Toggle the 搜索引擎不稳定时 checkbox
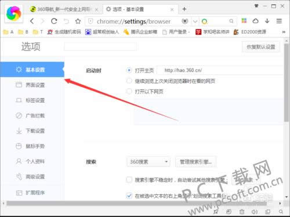The image size is (290, 217). click(129, 180)
